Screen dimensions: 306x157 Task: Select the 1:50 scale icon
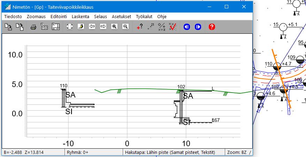click(x=44, y=26)
